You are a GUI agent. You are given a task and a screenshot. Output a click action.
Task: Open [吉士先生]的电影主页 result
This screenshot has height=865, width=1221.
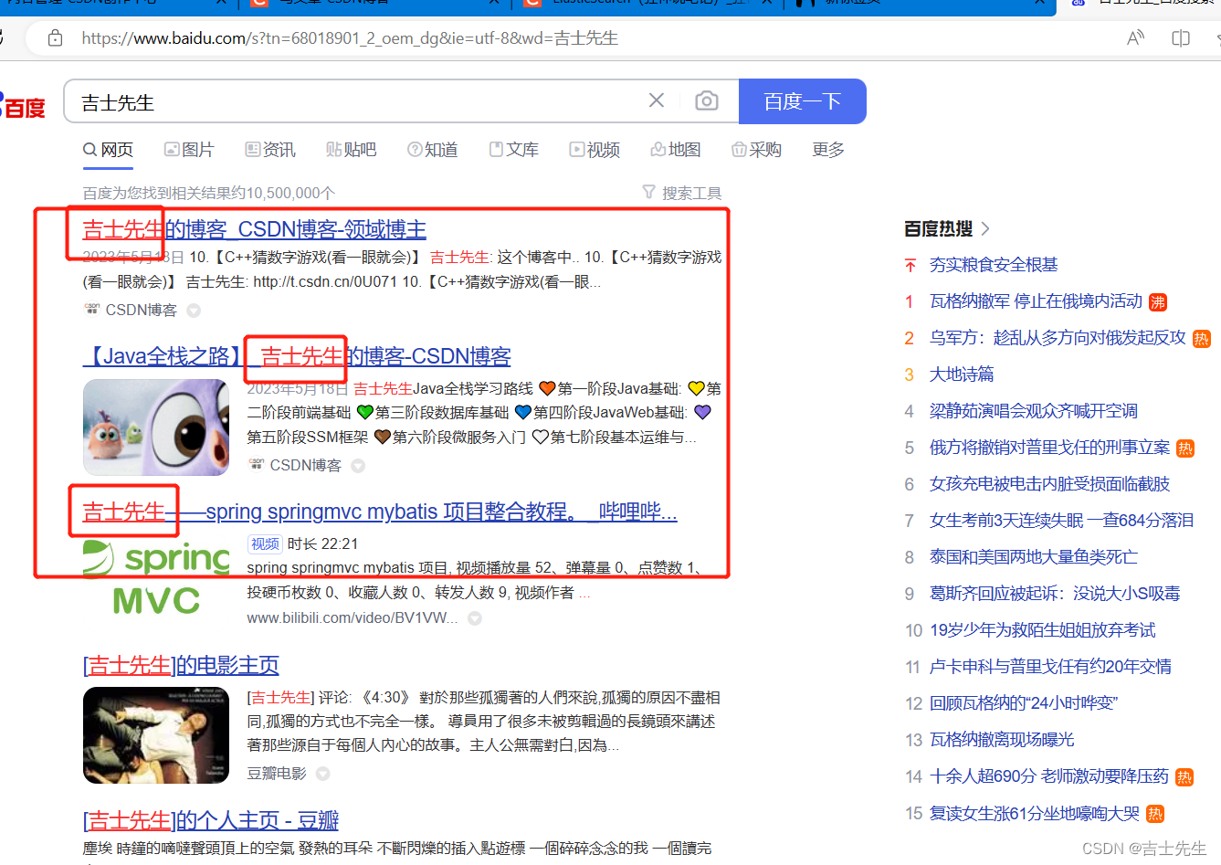tap(181, 665)
